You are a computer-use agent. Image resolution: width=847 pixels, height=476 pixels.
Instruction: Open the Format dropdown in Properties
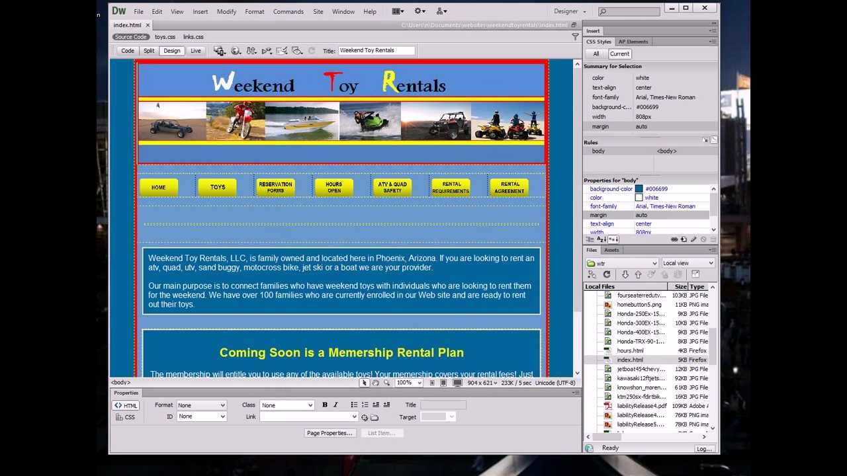coord(201,405)
